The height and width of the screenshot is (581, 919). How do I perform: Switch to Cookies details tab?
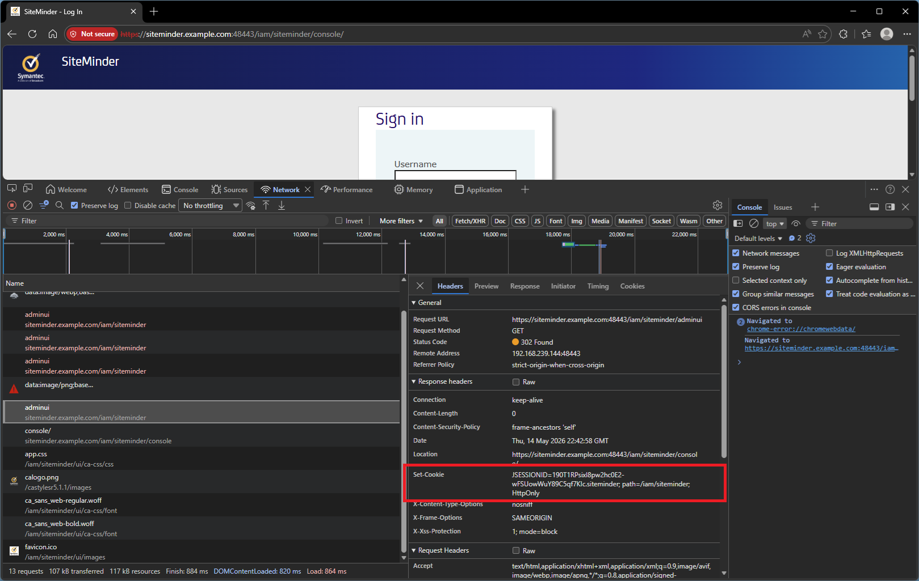(x=632, y=286)
